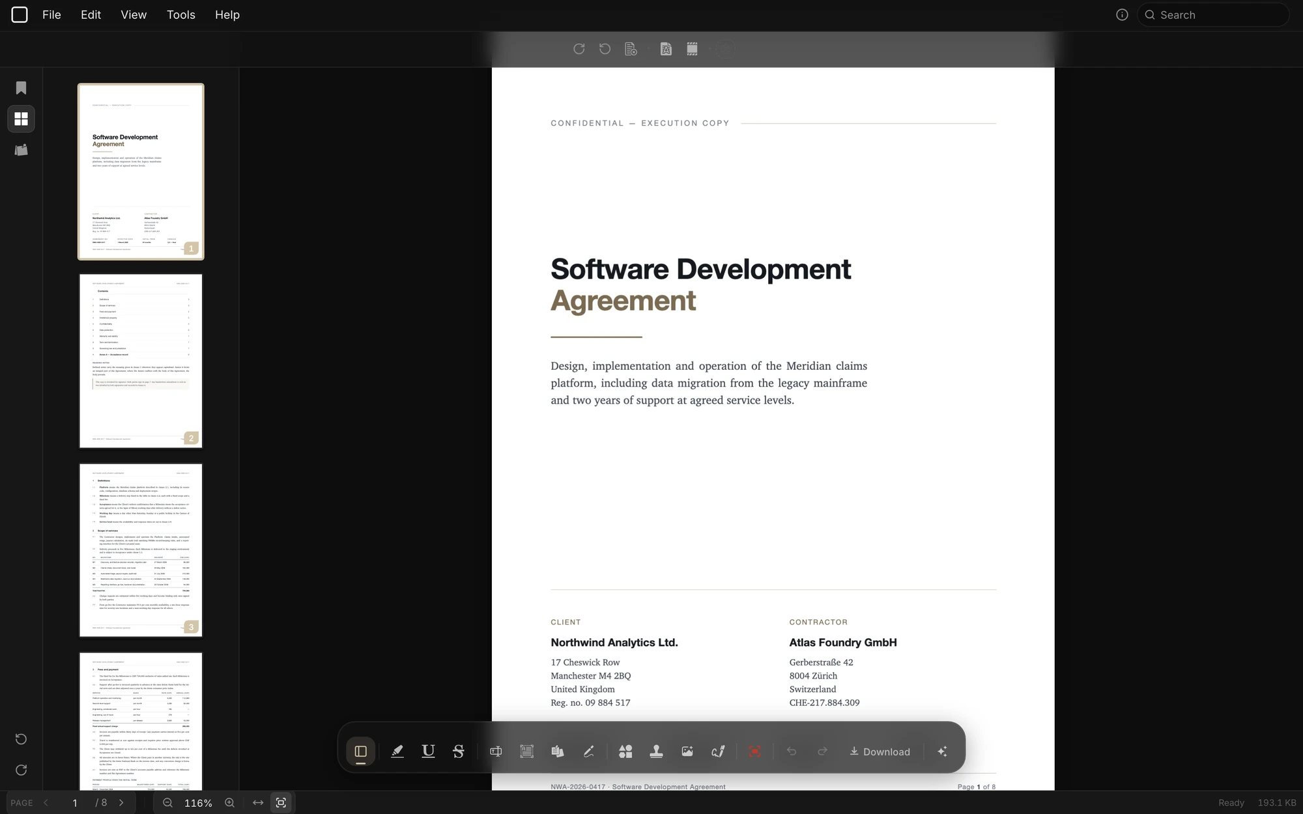Open the document info icon
The width and height of the screenshot is (1303, 814).
(1122, 15)
